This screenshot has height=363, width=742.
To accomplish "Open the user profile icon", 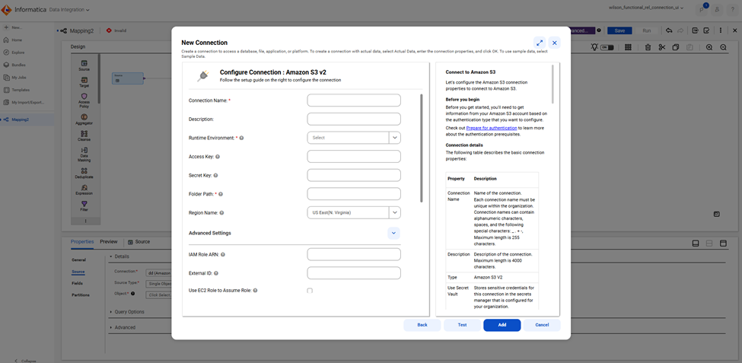I will point(718,9).
